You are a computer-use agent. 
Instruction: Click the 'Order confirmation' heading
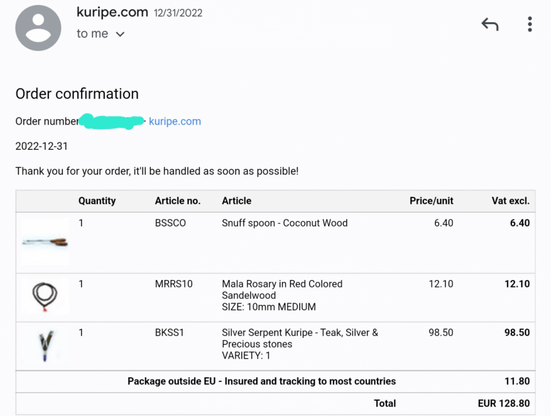coord(77,94)
